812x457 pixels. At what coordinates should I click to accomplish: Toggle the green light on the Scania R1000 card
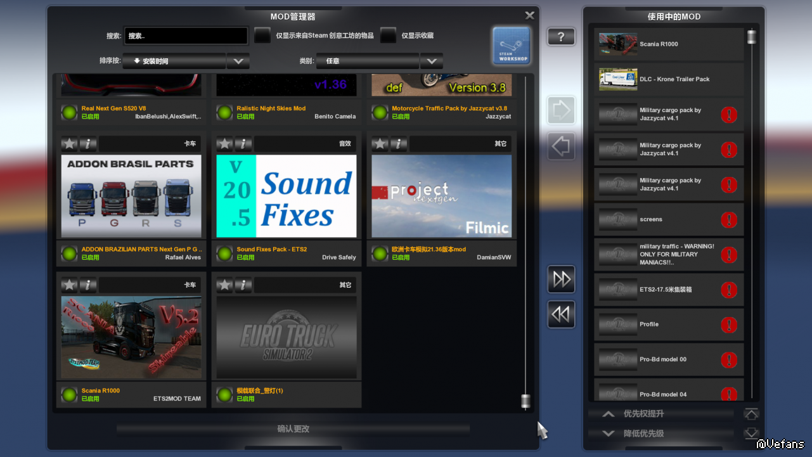pos(69,395)
